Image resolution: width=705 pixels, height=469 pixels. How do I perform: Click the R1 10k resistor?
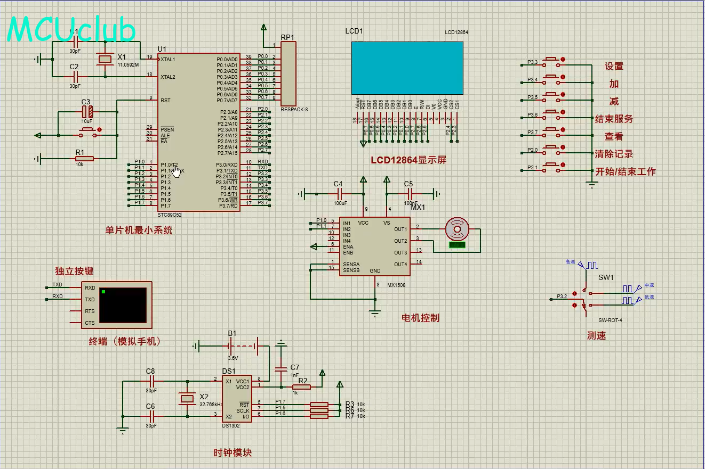(84, 158)
